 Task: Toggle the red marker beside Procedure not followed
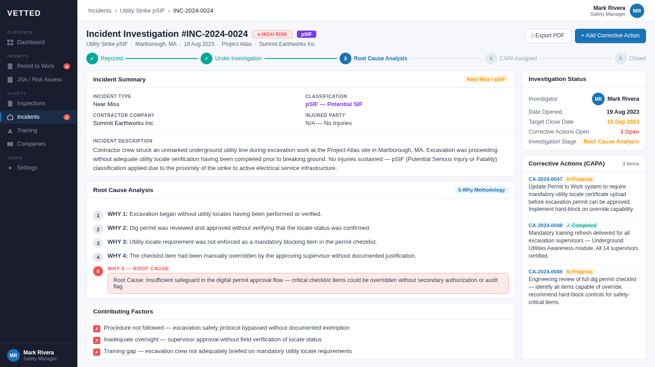(x=97, y=328)
